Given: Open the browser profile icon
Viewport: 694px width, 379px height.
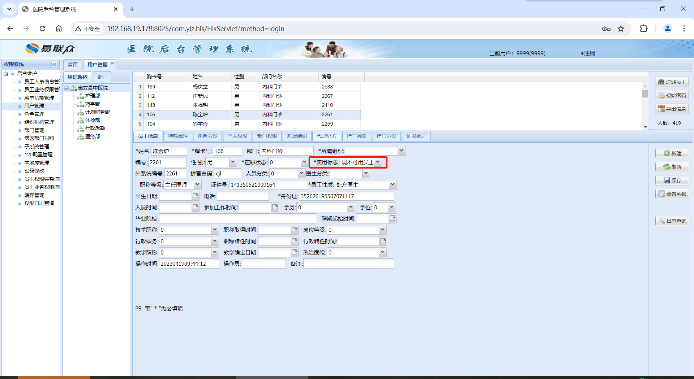Looking at the screenshot, I should click(668, 29).
